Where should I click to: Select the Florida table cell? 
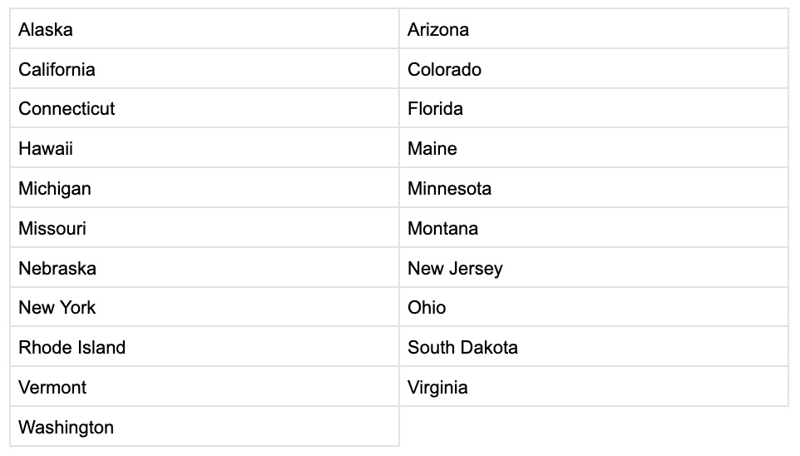click(435, 109)
